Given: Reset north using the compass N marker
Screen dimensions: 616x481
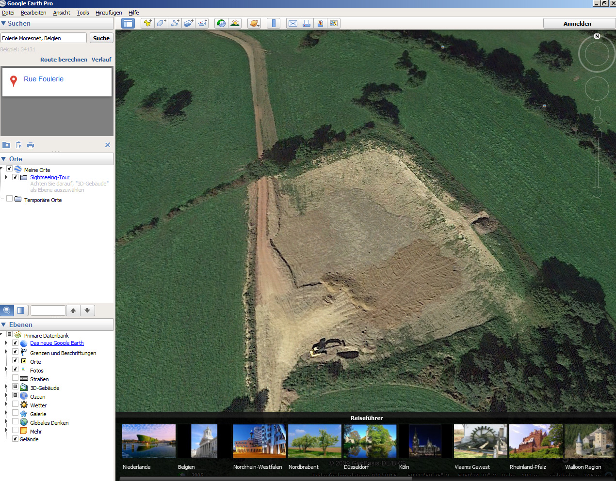Looking at the screenshot, I should tap(597, 36).
